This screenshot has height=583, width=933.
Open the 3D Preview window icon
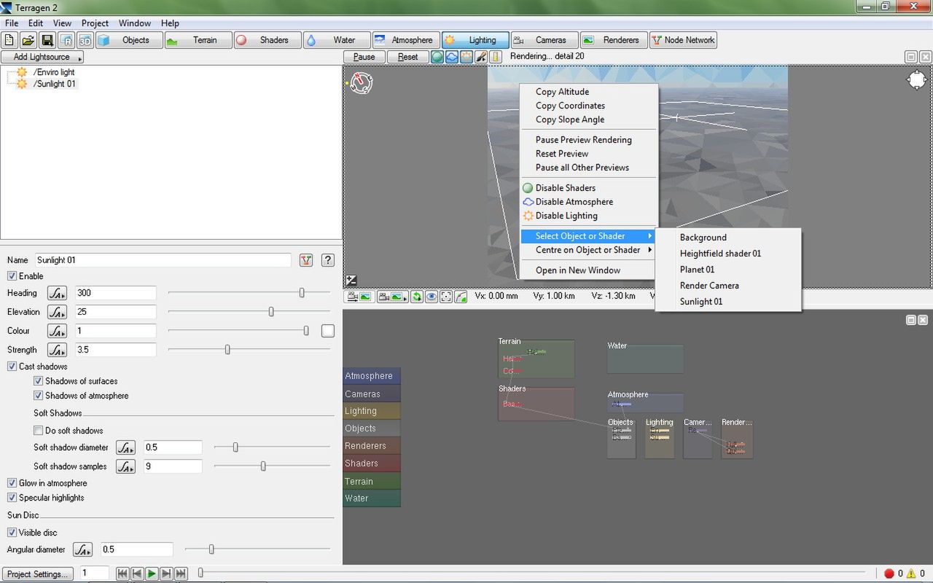point(85,40)
